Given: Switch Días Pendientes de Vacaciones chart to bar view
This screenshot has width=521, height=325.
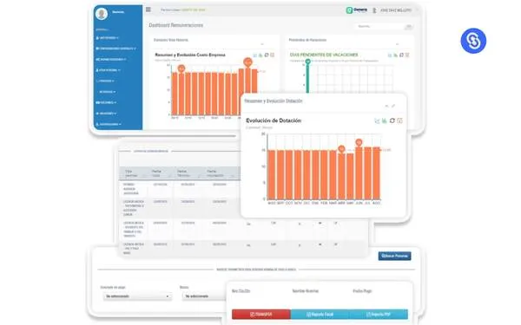Looking at the screenshot, I should 395,55.
